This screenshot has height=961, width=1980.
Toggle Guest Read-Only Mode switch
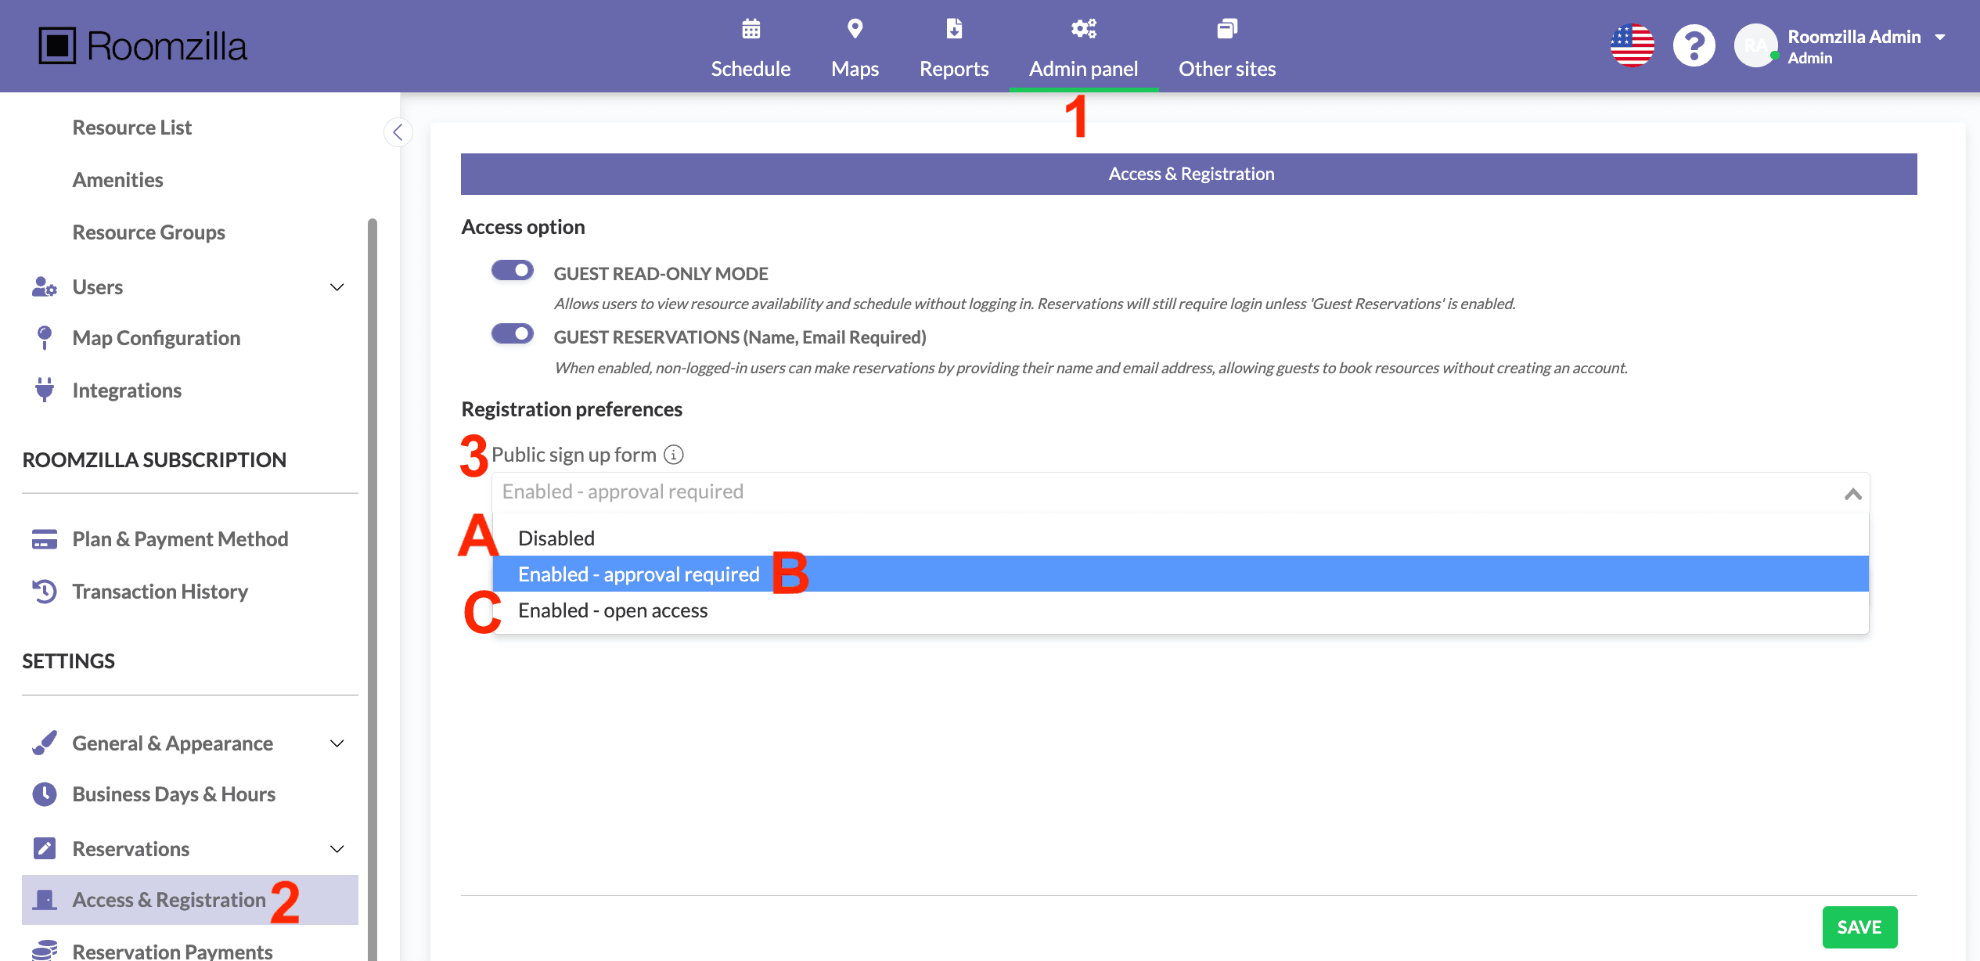[x=513, y=271]
